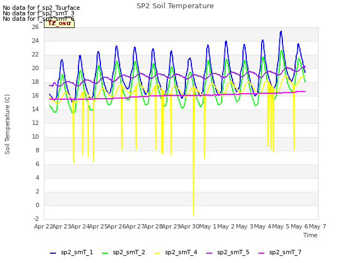Click the 26 y-axis tick label

35,27
